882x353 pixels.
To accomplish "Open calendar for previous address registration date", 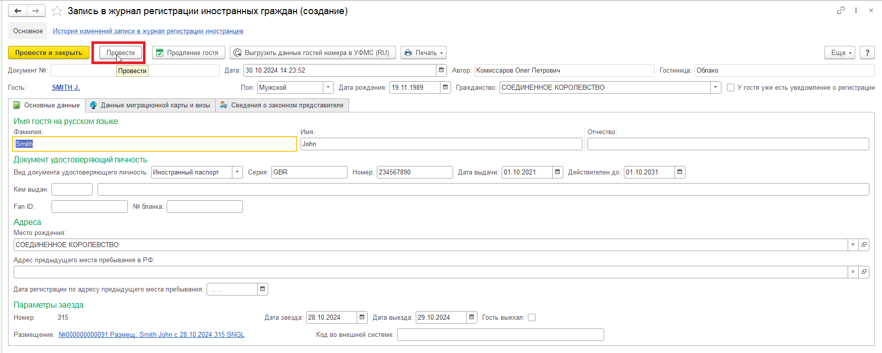I will 263,289.
